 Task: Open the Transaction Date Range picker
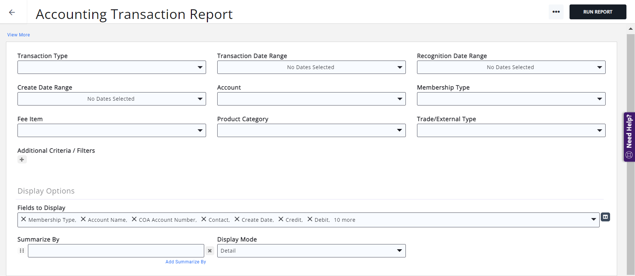coord(311,67)
